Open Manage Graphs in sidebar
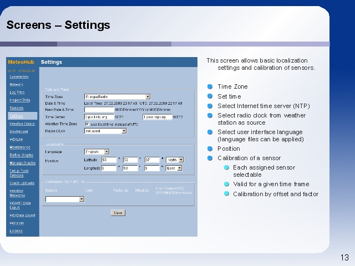This screenshot has width=355, height=266. (x=22, y=163)
